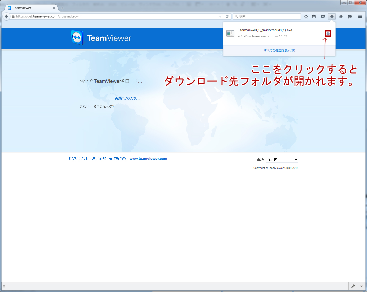Click the すべての履歴を表示 link
The image size is (367, 292).
click(x=279, y=50)
